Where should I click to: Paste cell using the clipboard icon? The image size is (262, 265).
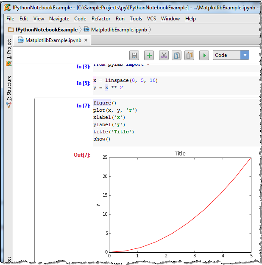point(189,55)
